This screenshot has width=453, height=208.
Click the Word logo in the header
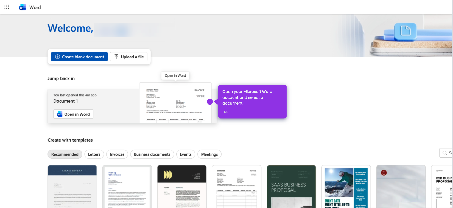tap(23, 7)
